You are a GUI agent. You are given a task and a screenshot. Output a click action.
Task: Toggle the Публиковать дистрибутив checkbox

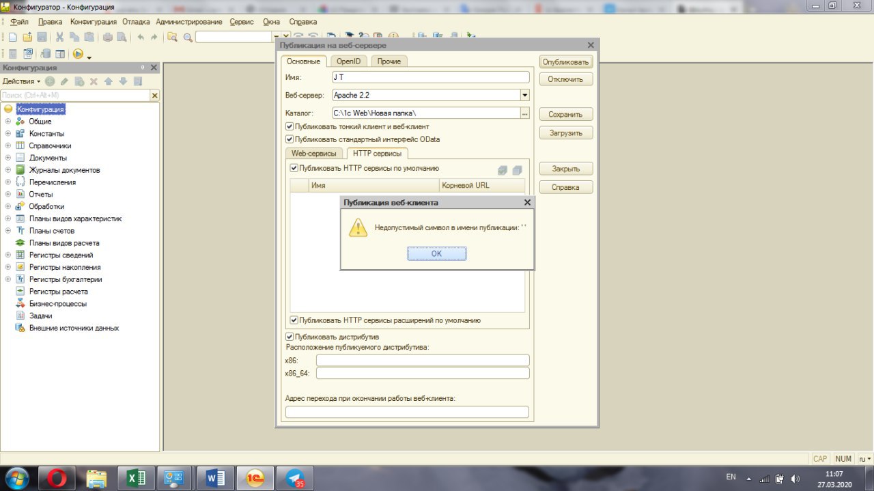290,337
